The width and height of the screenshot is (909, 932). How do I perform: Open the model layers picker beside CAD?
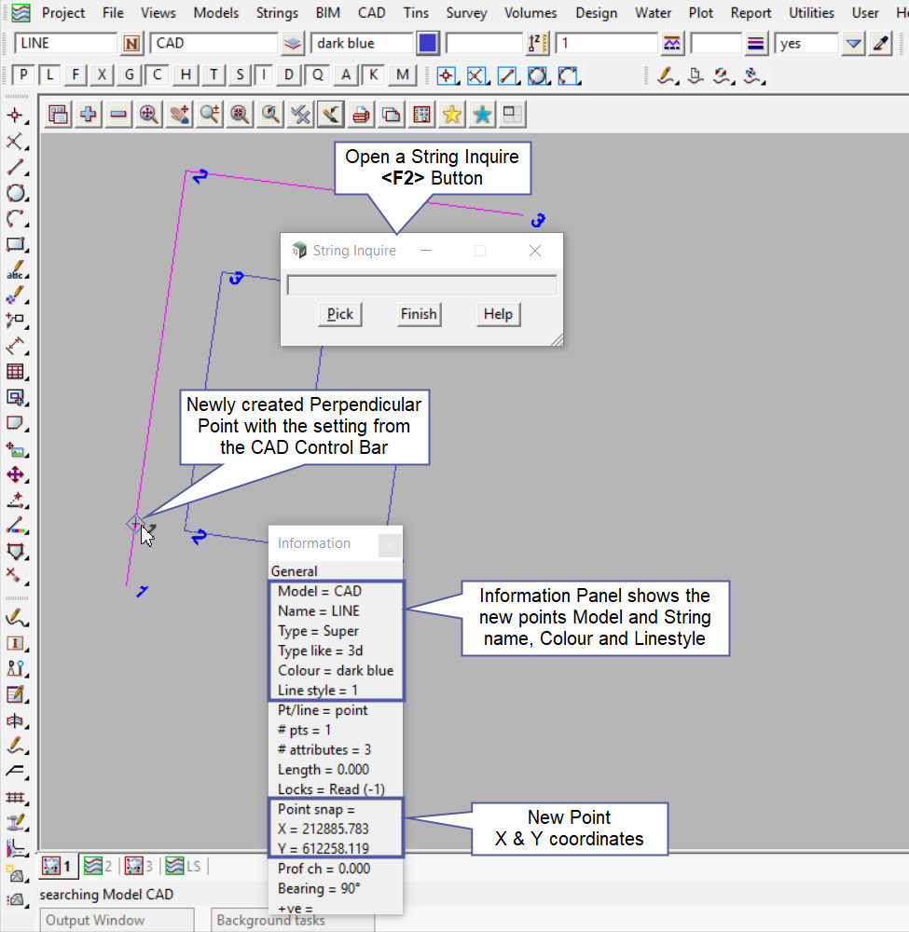tap(294, 44)
